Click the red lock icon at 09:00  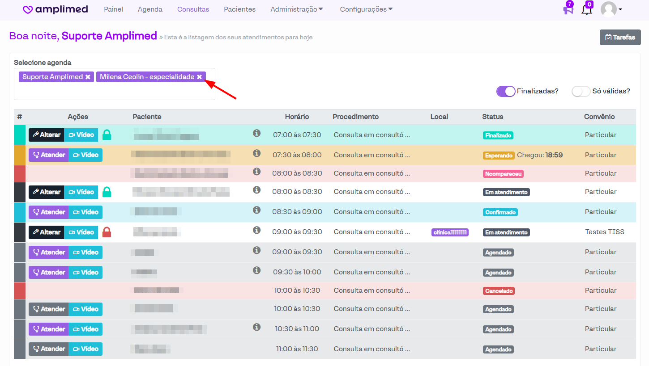point(107,232)
